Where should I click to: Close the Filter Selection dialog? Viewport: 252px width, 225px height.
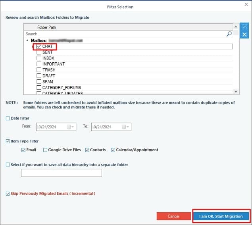(246, 4)
